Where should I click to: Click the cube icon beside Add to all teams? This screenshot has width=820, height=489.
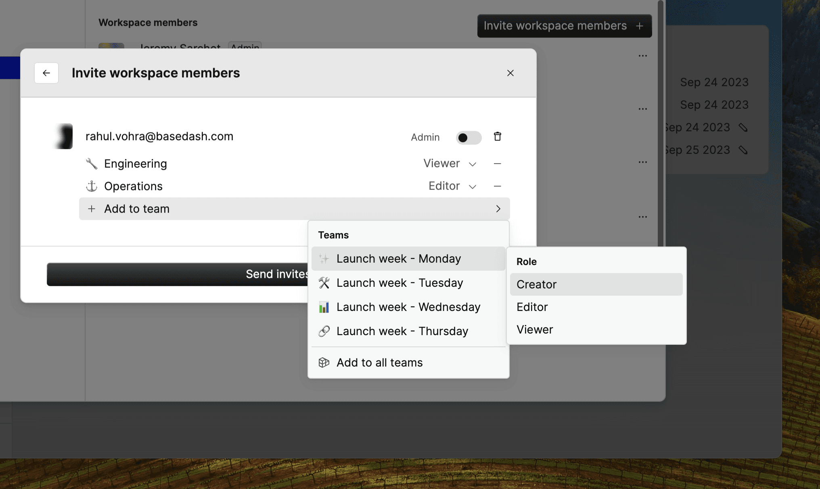tap(324, 363)
